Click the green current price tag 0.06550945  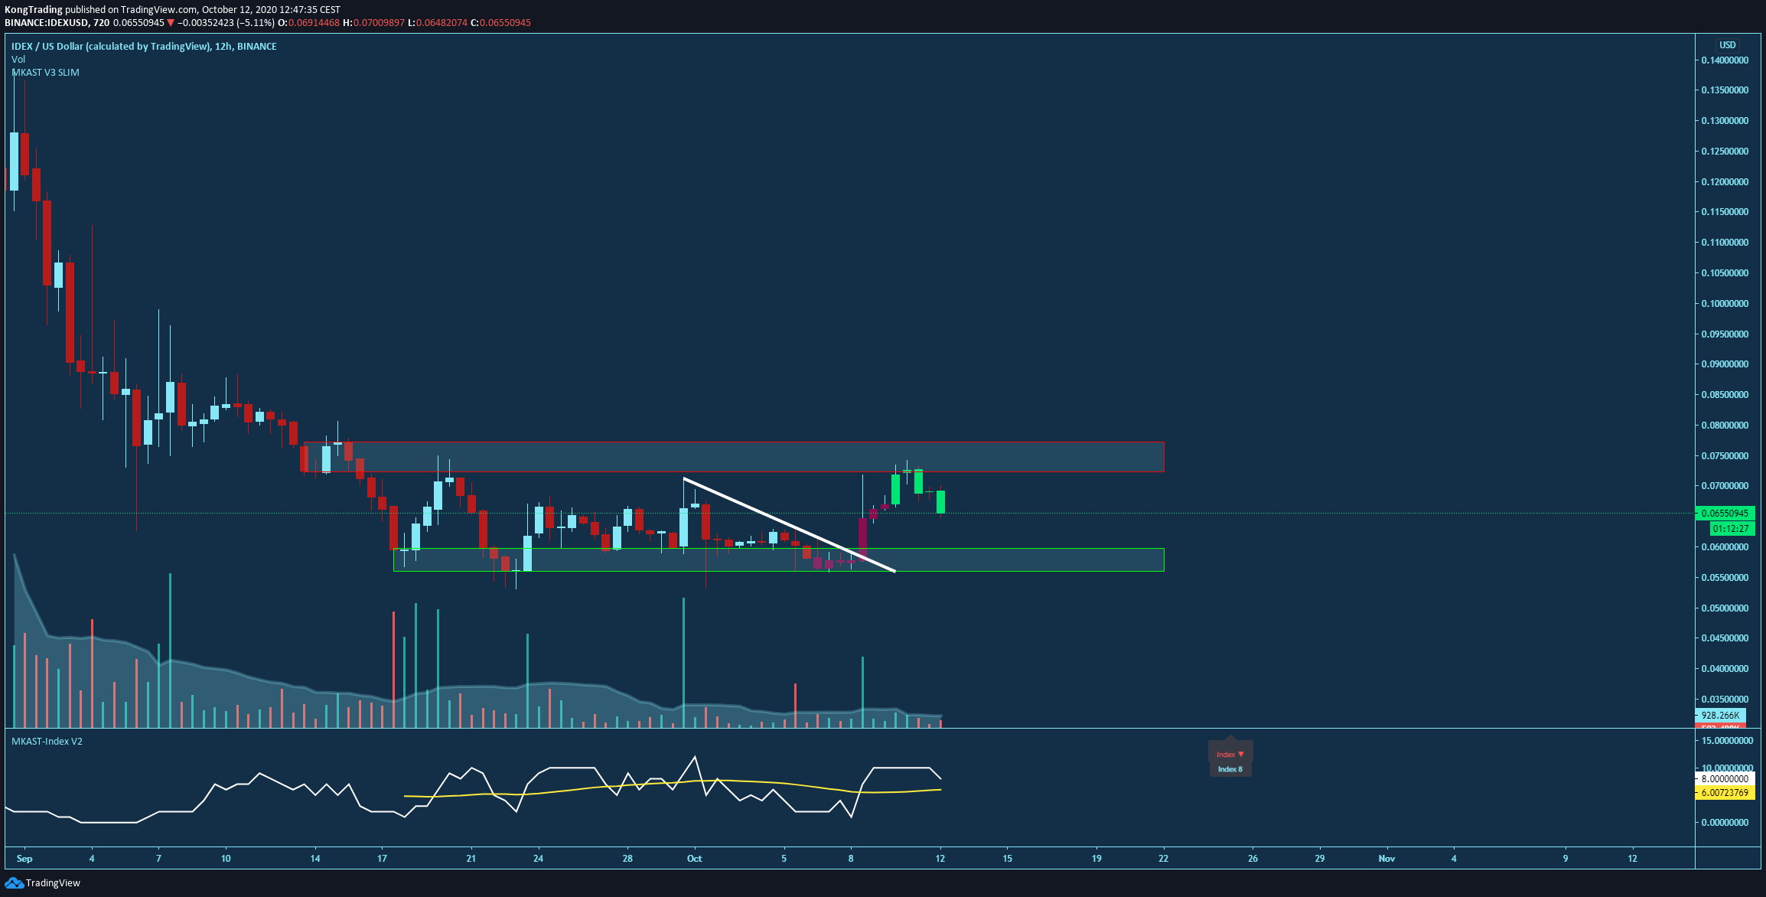[x=1725, y=514]
